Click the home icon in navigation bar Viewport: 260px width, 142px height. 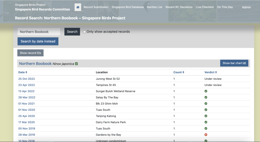point(78,7)
